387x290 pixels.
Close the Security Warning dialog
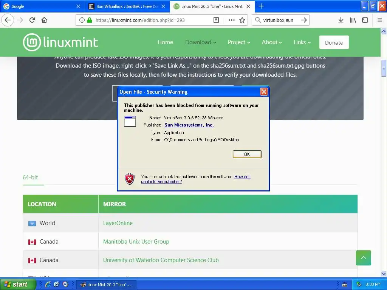[263, 92]
